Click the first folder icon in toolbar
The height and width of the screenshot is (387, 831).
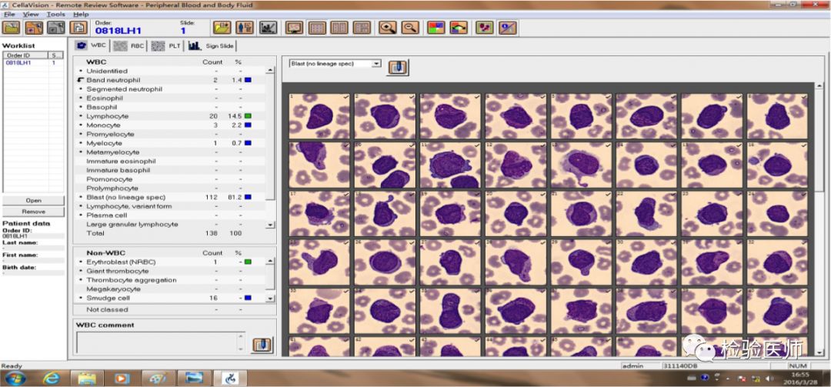(x=11, y=28)
